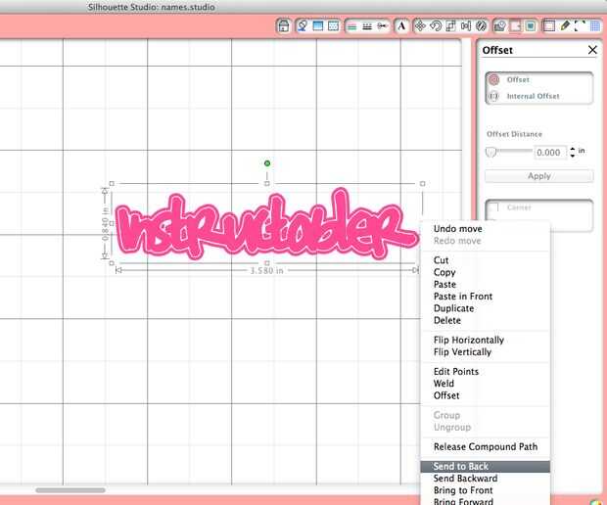This screenshot has width=607, height=505.
Task: Close the Offset panel
Action: point(592,50)
